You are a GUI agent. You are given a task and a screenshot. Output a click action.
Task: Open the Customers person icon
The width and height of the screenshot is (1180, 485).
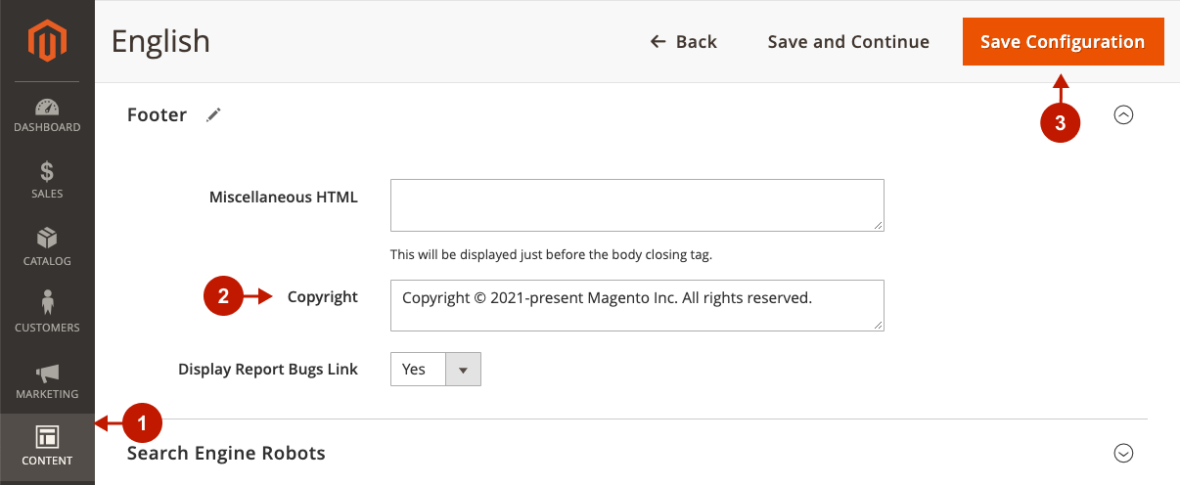coord(47,304)
